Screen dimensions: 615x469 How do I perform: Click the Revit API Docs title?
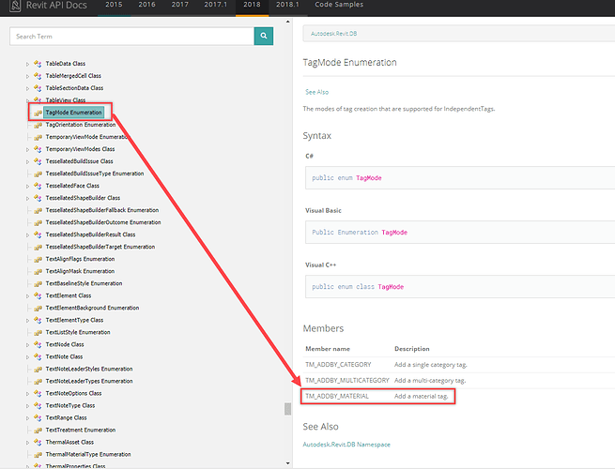56,6
